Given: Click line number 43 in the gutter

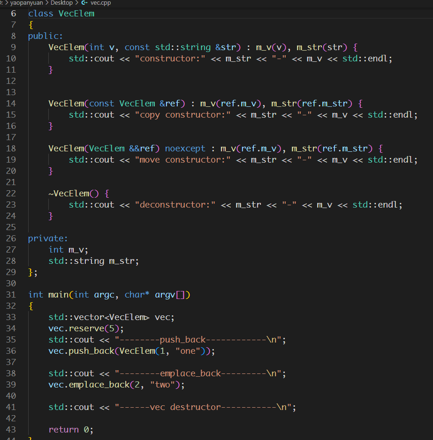Looking at the screenshot, I should click(11, 430).
